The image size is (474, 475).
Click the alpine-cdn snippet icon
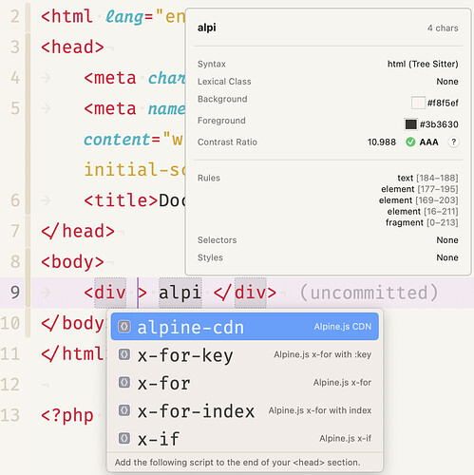point(124,327)
